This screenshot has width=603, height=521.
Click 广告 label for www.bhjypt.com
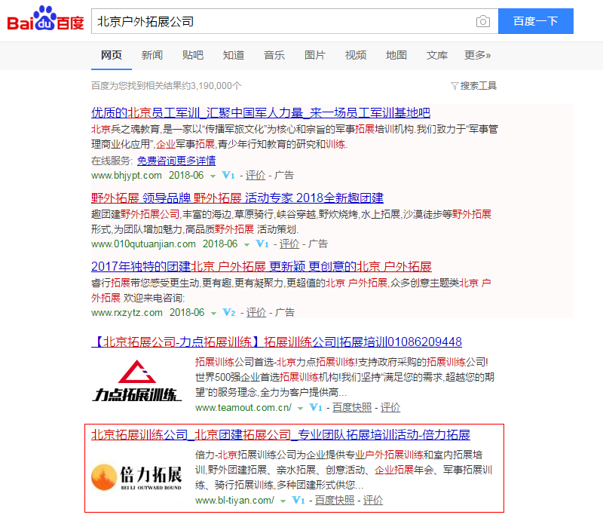pyautogui.click(x=284, y=176)
